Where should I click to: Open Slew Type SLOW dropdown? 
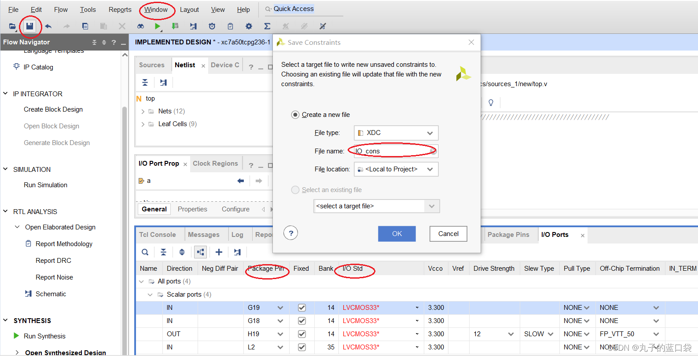[551, 334]
